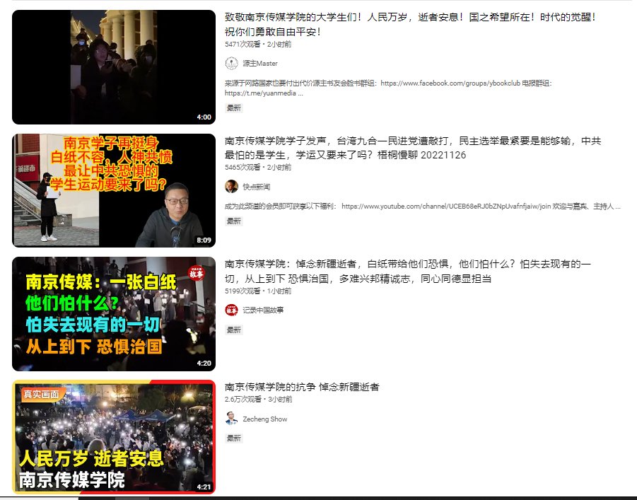Open video titled 南京传媒学院学子发声
The height and width of the screenshot is (500, 637).
(x=413, y=148)
